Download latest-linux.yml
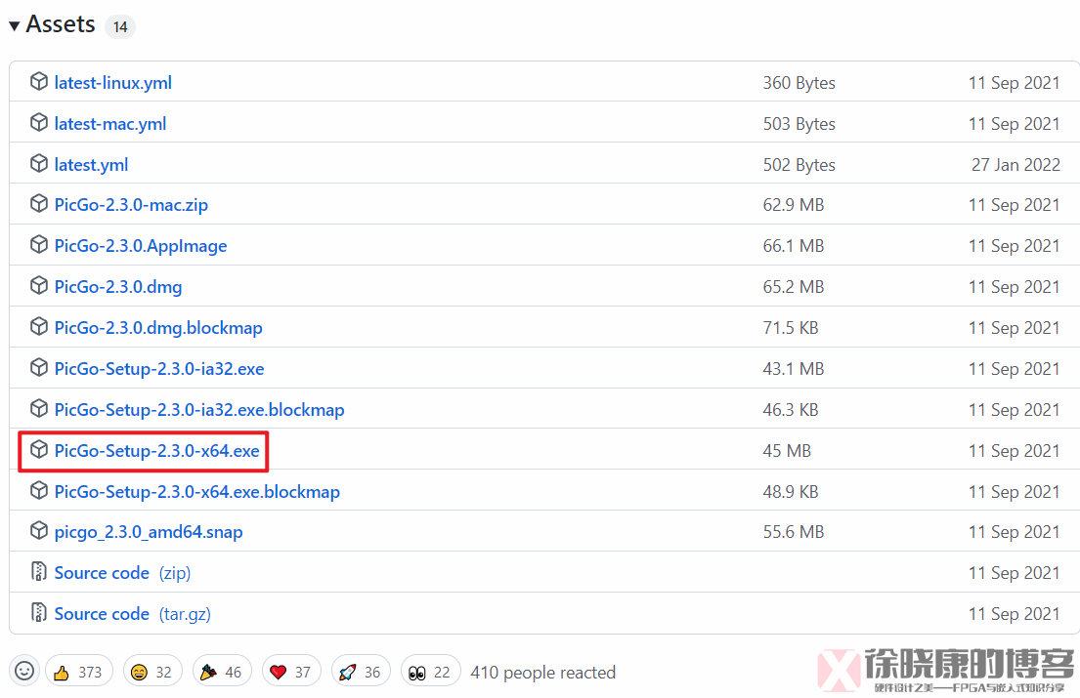Screen dimensions: 1080x698 point(113,83)
